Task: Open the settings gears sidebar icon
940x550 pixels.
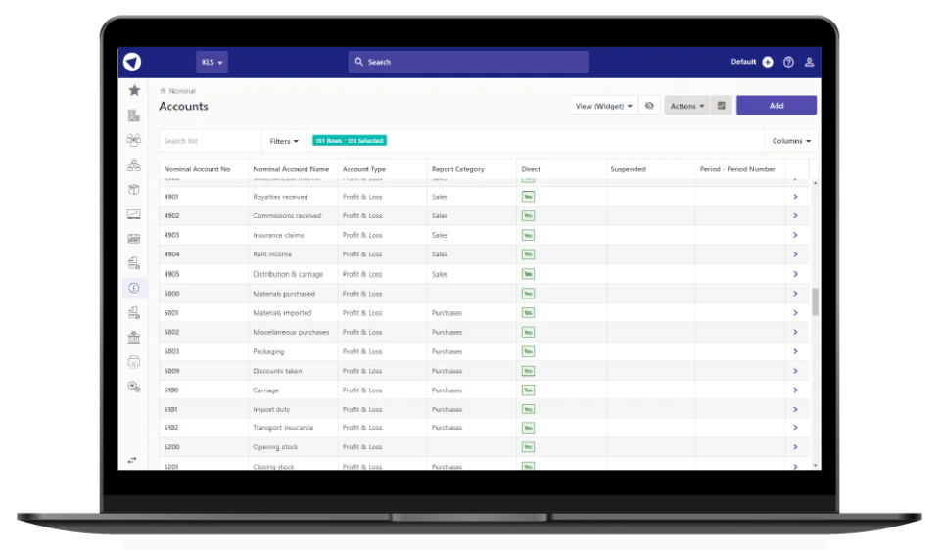Action: pos(134,387)
